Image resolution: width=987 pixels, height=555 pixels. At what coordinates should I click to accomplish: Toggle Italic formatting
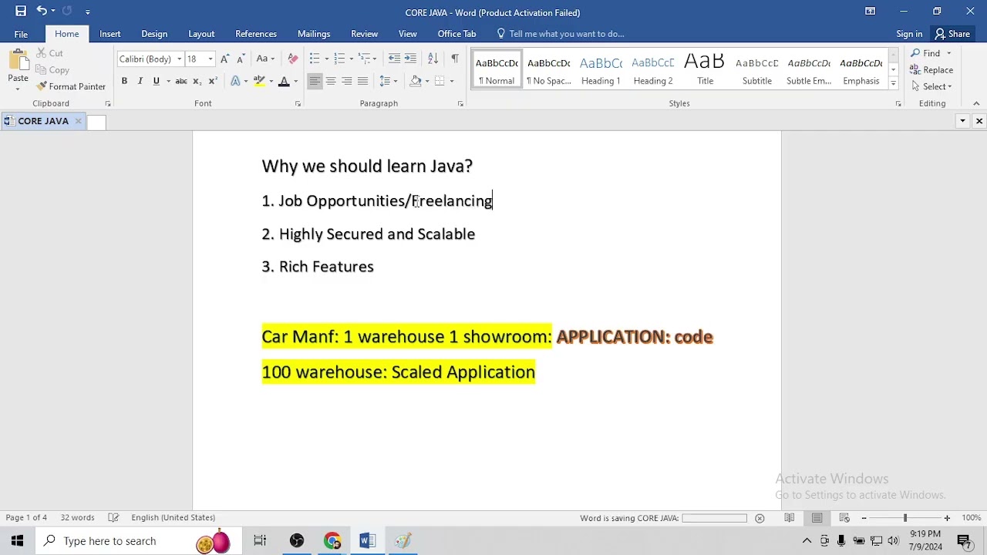pos(140,81)
